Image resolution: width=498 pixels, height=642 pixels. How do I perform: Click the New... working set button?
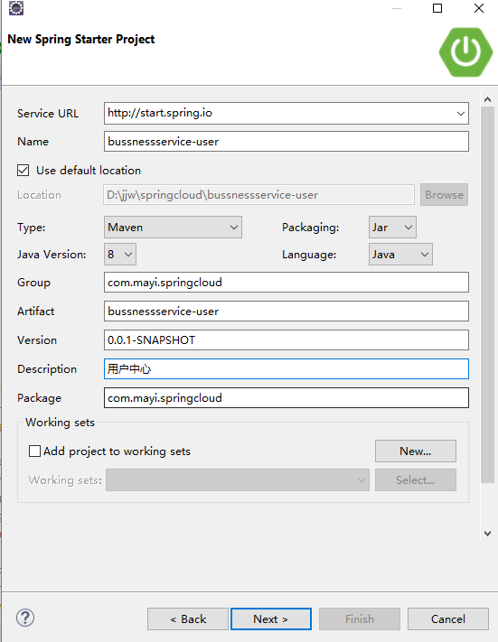point(415,451)
